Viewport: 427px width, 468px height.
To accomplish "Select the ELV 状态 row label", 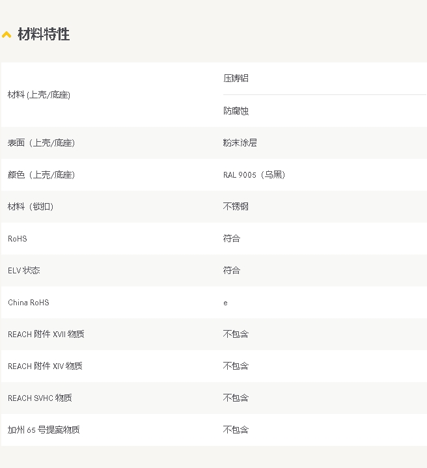I will [x=24, y=270].
